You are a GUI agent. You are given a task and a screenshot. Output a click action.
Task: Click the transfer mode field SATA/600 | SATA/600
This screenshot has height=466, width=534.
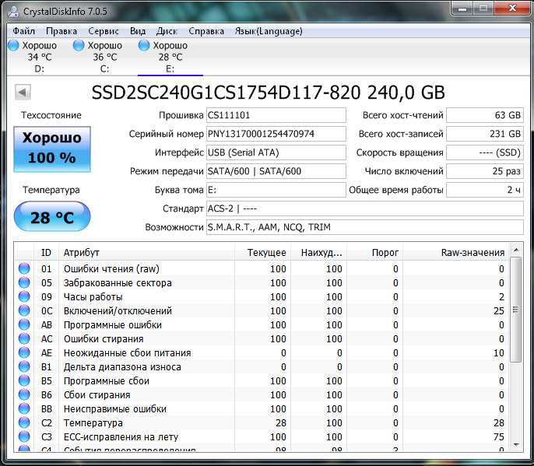click(x=276, y=171)
